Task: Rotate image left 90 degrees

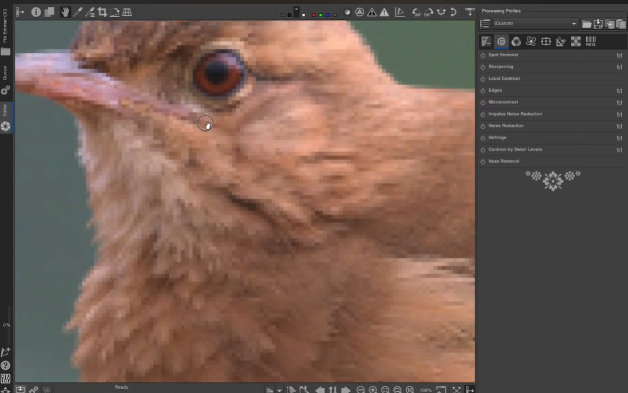Action: pyautogui.click(x=416, y=12)
